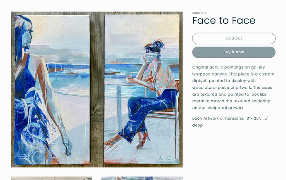Click the wooden gap between the two canvases
The width and height of the screenshot is (286, 180).
97,89
